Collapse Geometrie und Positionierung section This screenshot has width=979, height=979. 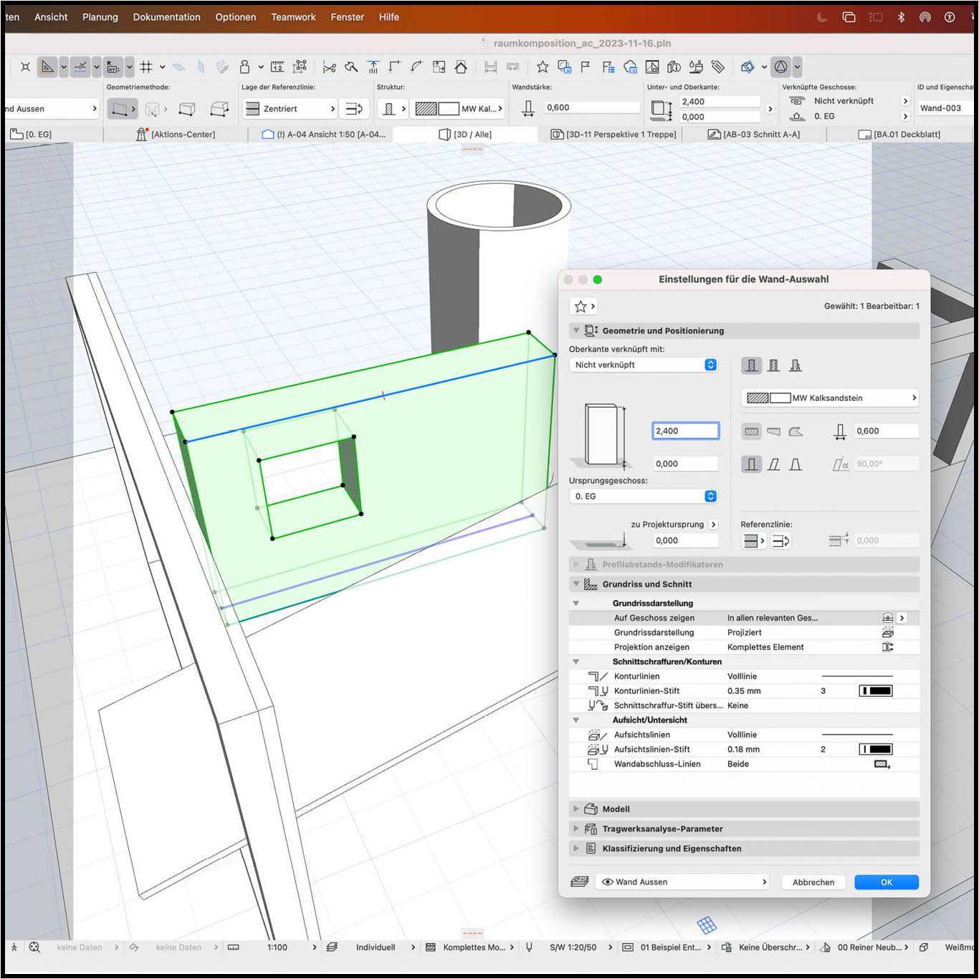tap(576, 330)
